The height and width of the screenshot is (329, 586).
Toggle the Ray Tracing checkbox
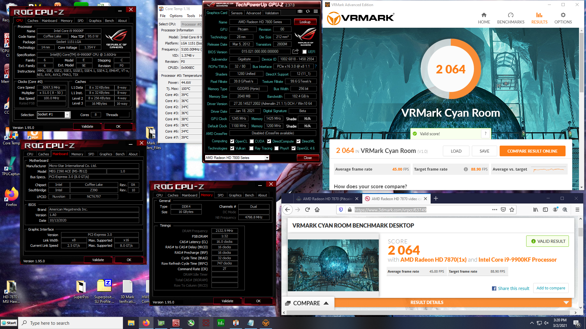point(251,148)
